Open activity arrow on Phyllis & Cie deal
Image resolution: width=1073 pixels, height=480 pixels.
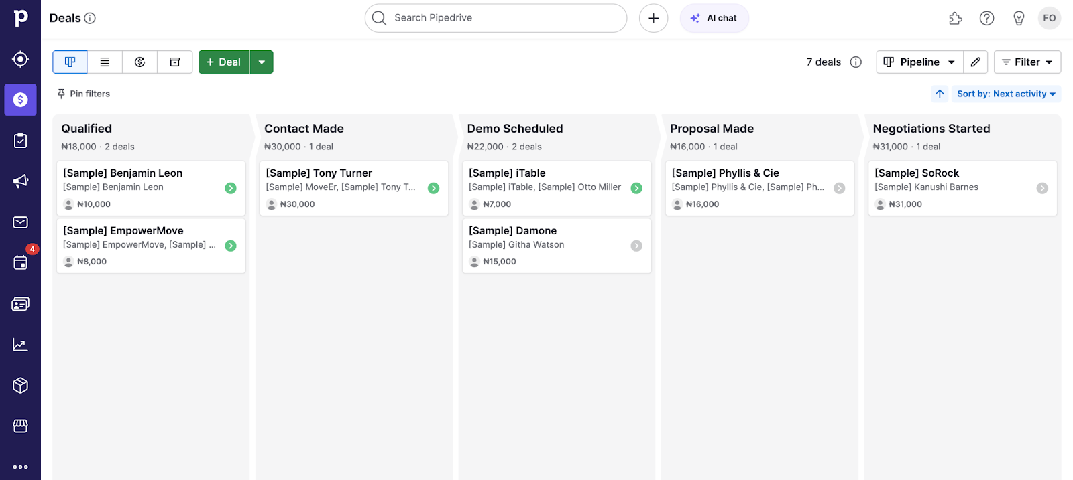pyautogui.click(x=839, y=189)
